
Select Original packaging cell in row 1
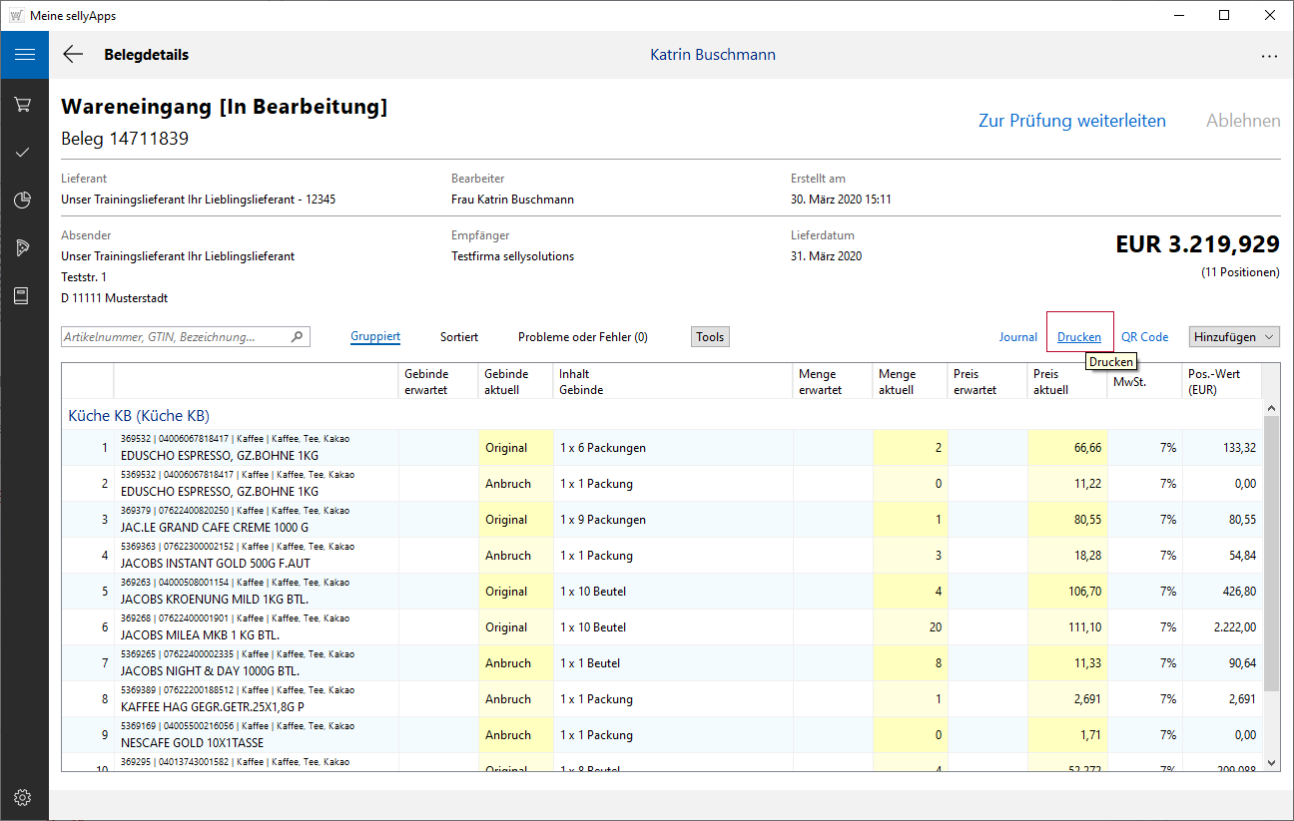tap(515, 448)
